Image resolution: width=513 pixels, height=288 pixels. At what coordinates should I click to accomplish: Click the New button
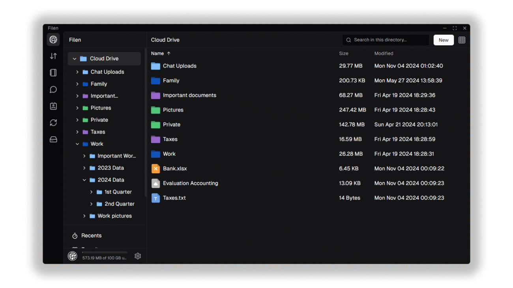(x=443, y=40)
